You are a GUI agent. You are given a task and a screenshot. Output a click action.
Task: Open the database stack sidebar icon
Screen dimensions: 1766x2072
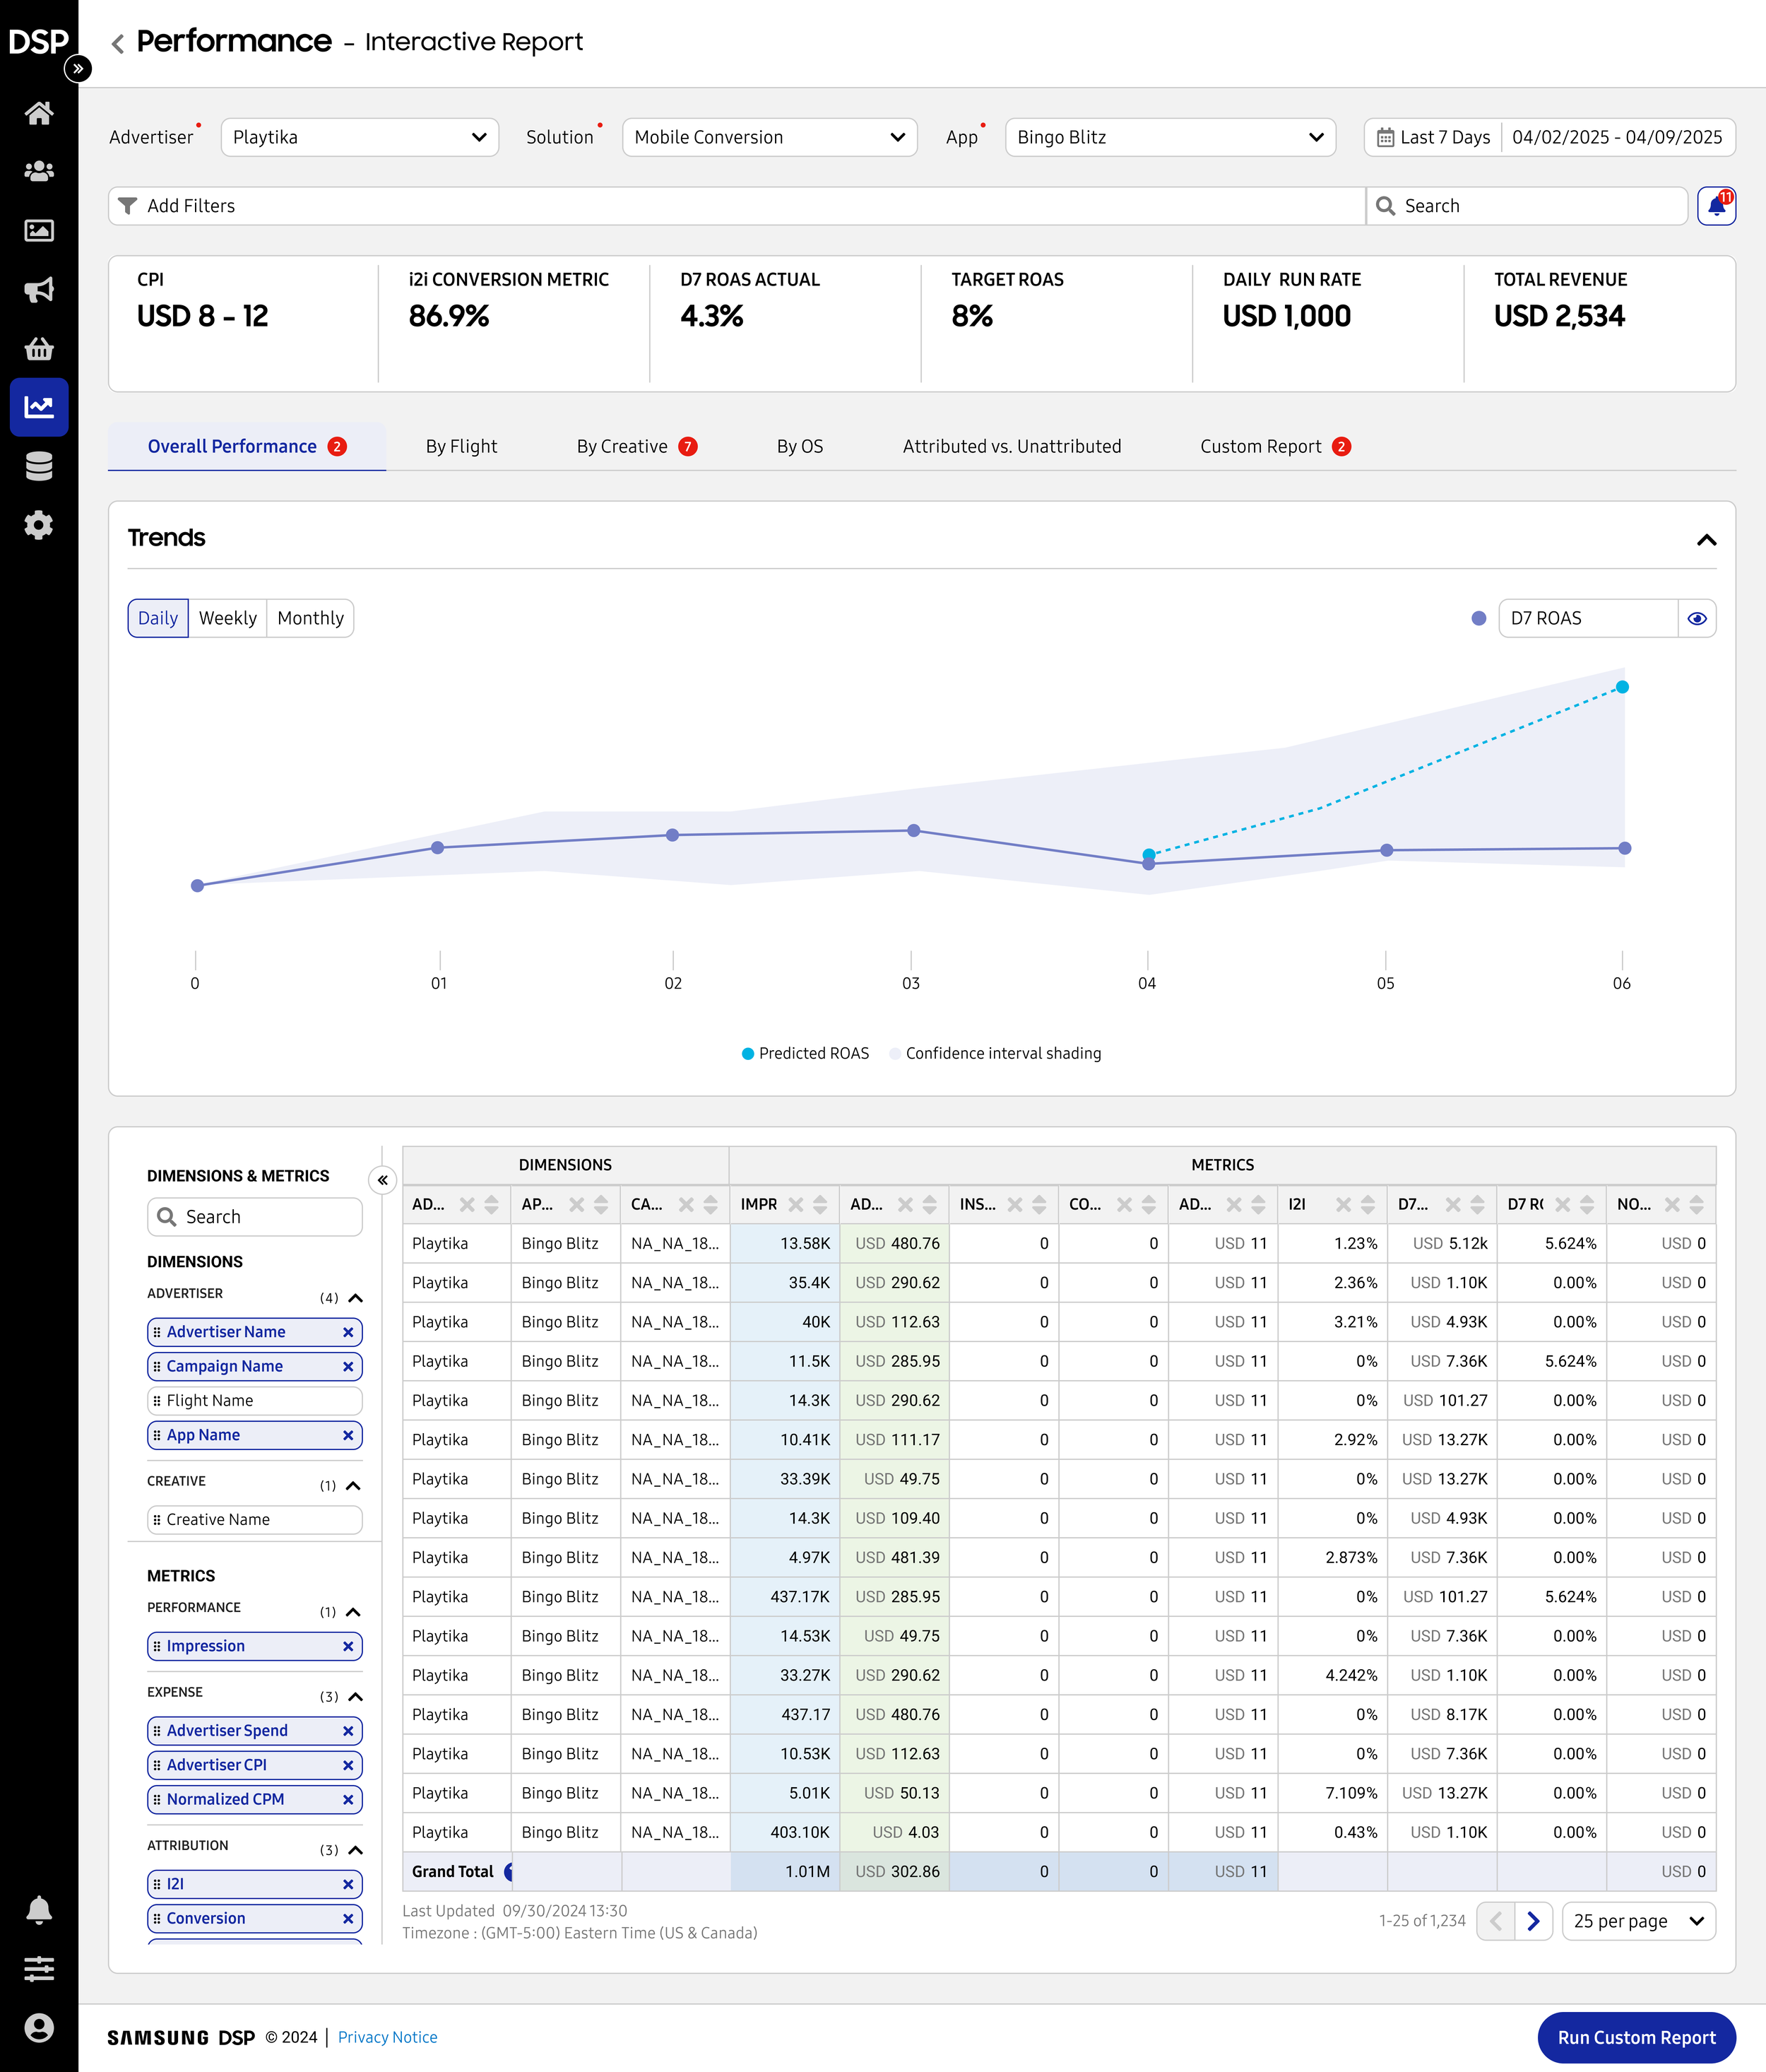coord(38,466)
